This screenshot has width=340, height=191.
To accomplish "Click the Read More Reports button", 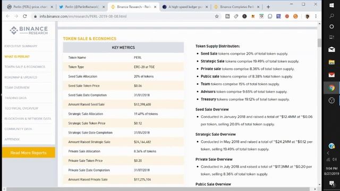I will [x=29, y=153].
